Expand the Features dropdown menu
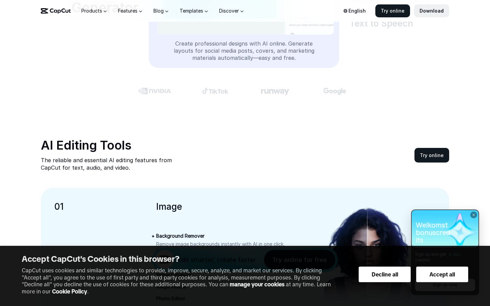 click(x=130, y=11)
